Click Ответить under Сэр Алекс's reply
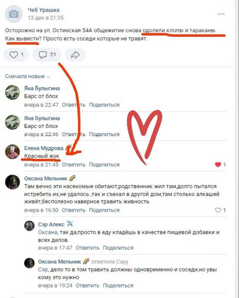This screenshot has width=239, height=298. click(88, 248)
